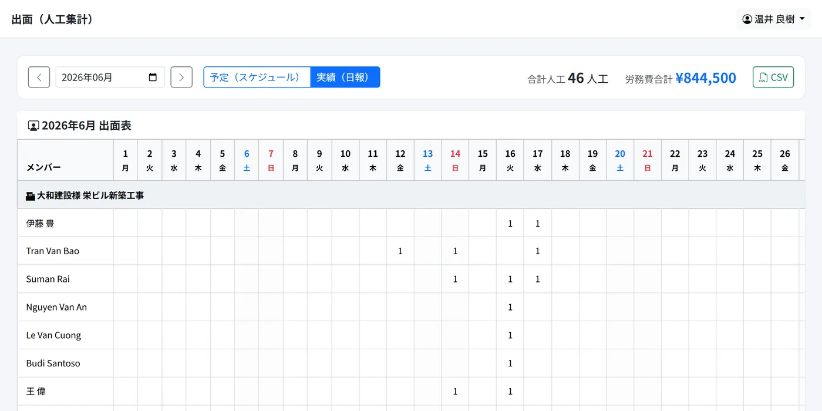Click 伊藤 豊's value on day 16
The height and width of the screenshot is (411, 822).
click(510, 223)
